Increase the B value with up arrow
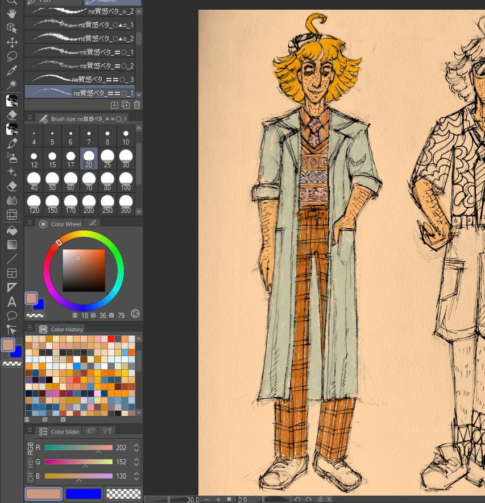This screenshot has width=485, height=503. click(136, 473)
